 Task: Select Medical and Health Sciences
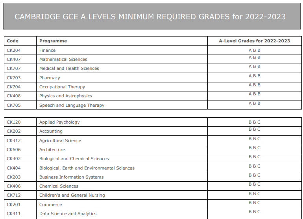[x=69, y=68]
